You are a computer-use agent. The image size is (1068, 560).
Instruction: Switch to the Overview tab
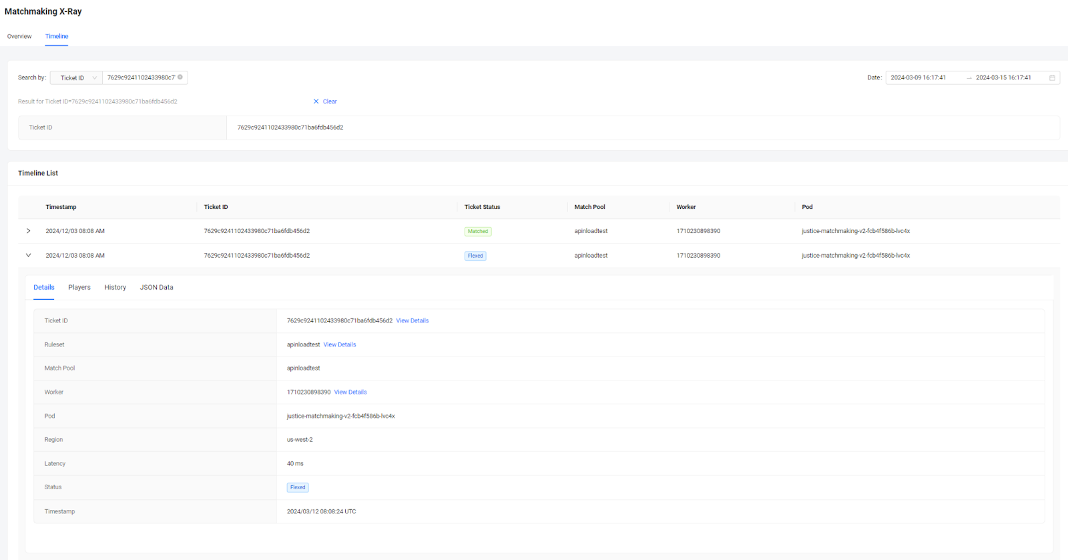pos(19,37)
